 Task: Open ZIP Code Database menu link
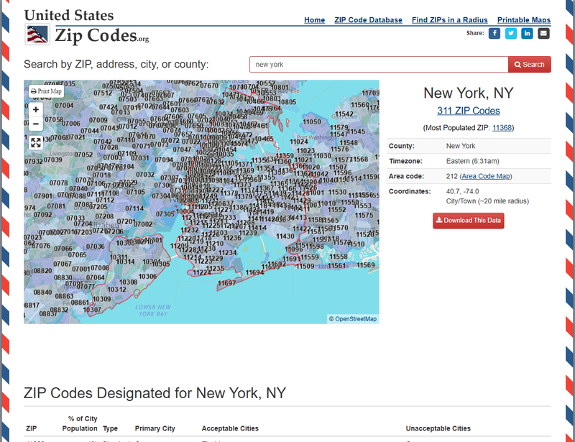368,20
